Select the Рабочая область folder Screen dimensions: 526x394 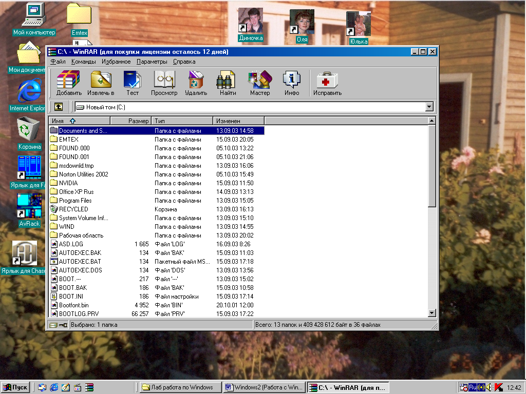point(157,235)
